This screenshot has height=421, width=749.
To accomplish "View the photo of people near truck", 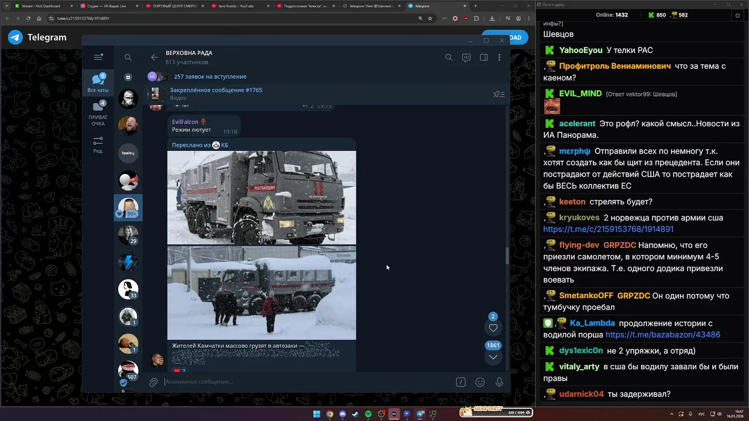I will tap(262, 293).
